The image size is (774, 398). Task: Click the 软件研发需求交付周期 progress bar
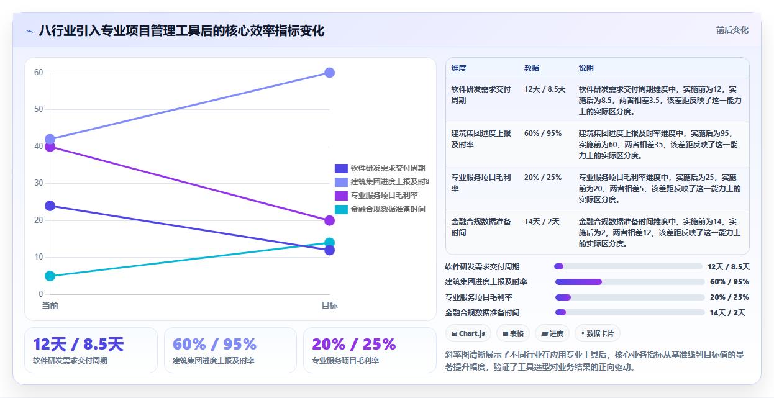628,266
